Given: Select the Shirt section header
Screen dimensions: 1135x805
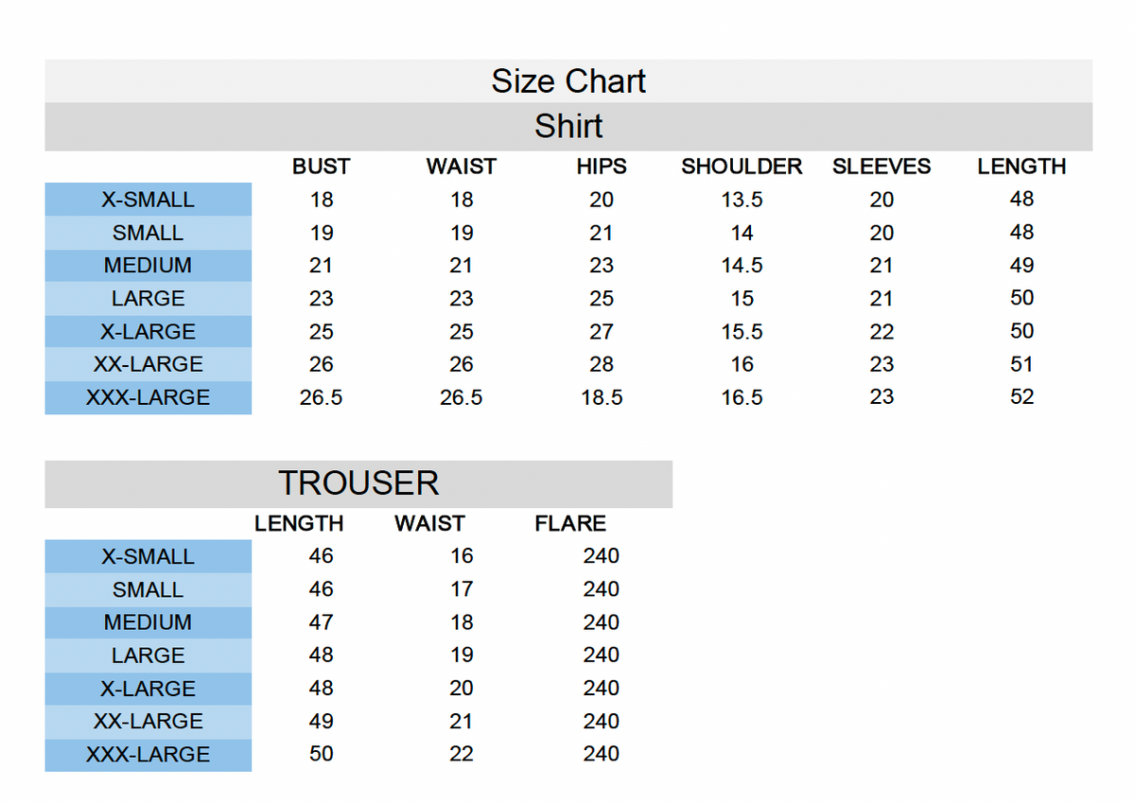Looking at the screenshot, I should click(x=568, y=127).
